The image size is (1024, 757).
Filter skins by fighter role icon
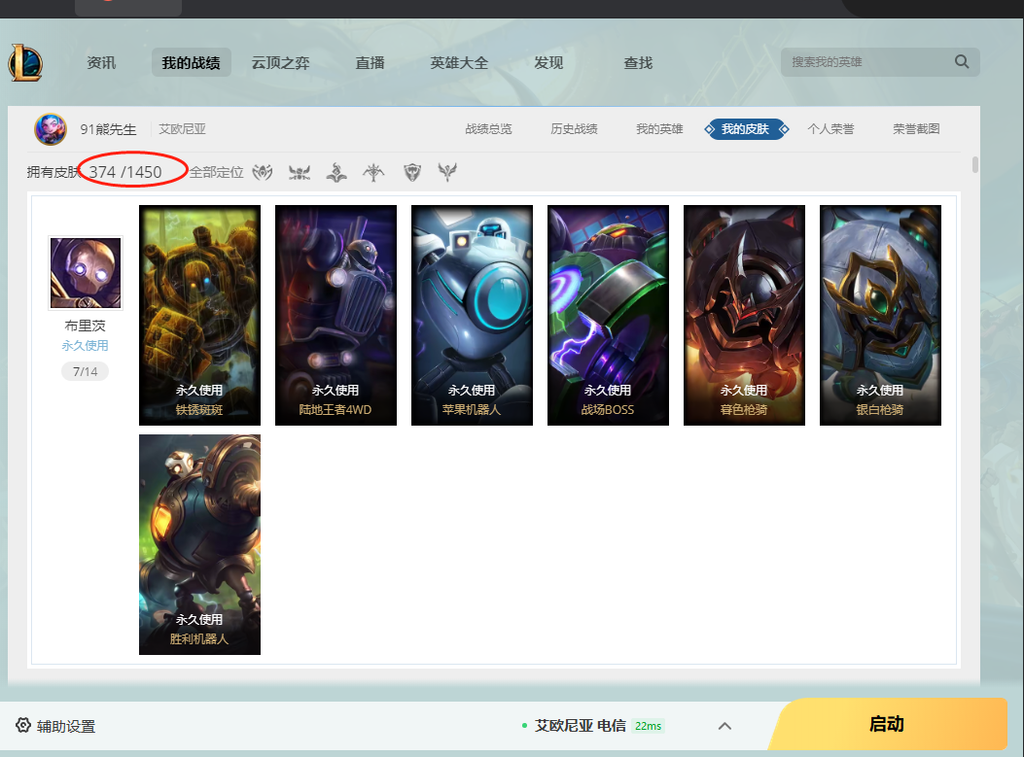[x=300, y=172]
